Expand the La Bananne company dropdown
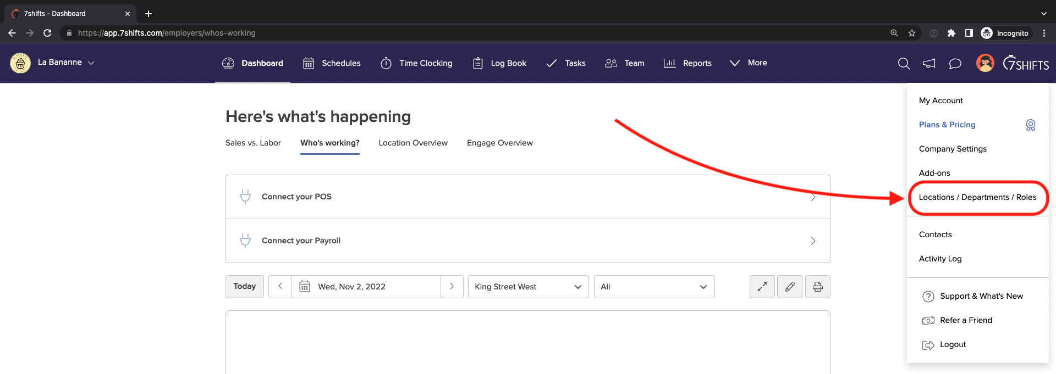Image resolution: width=1056 pixels, height=374 pixels. click(x=67, y=63)
